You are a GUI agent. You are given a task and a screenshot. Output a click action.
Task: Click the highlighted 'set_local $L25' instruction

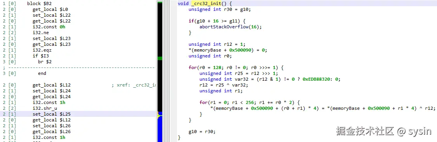52,114
